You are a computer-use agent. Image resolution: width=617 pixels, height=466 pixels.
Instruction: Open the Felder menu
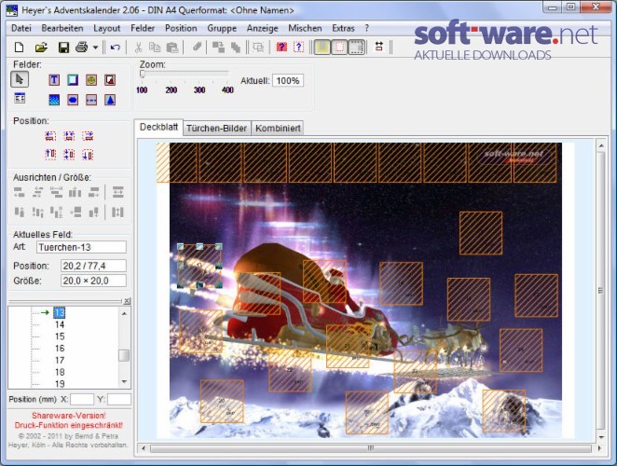[x=143, y=28]
